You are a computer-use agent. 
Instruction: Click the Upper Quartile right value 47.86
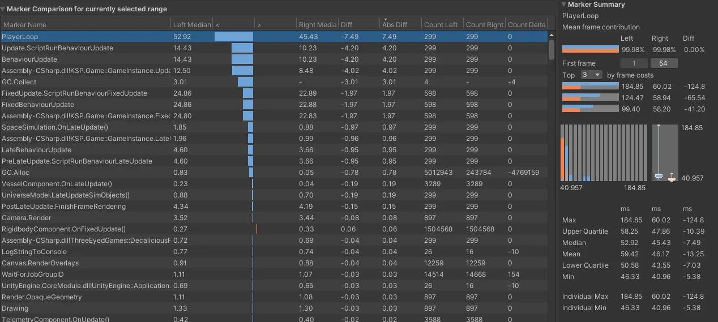(662, 231)
